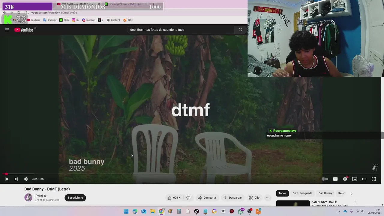
Task: Open options for BAD BUNNY - BAILE video
Action: (355, 203)
